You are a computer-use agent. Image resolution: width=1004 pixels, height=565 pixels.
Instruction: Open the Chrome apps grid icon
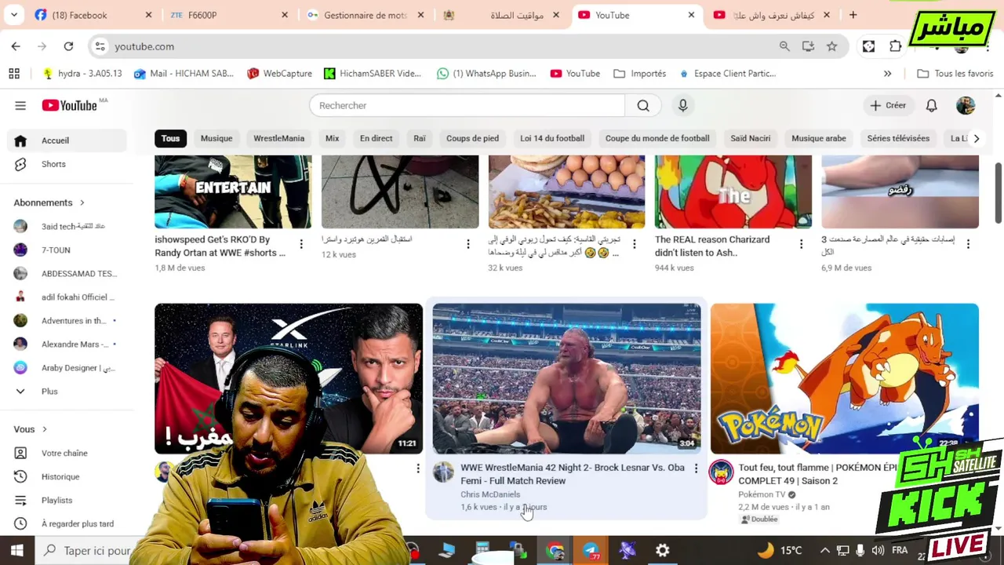click(x=14, y=73)
